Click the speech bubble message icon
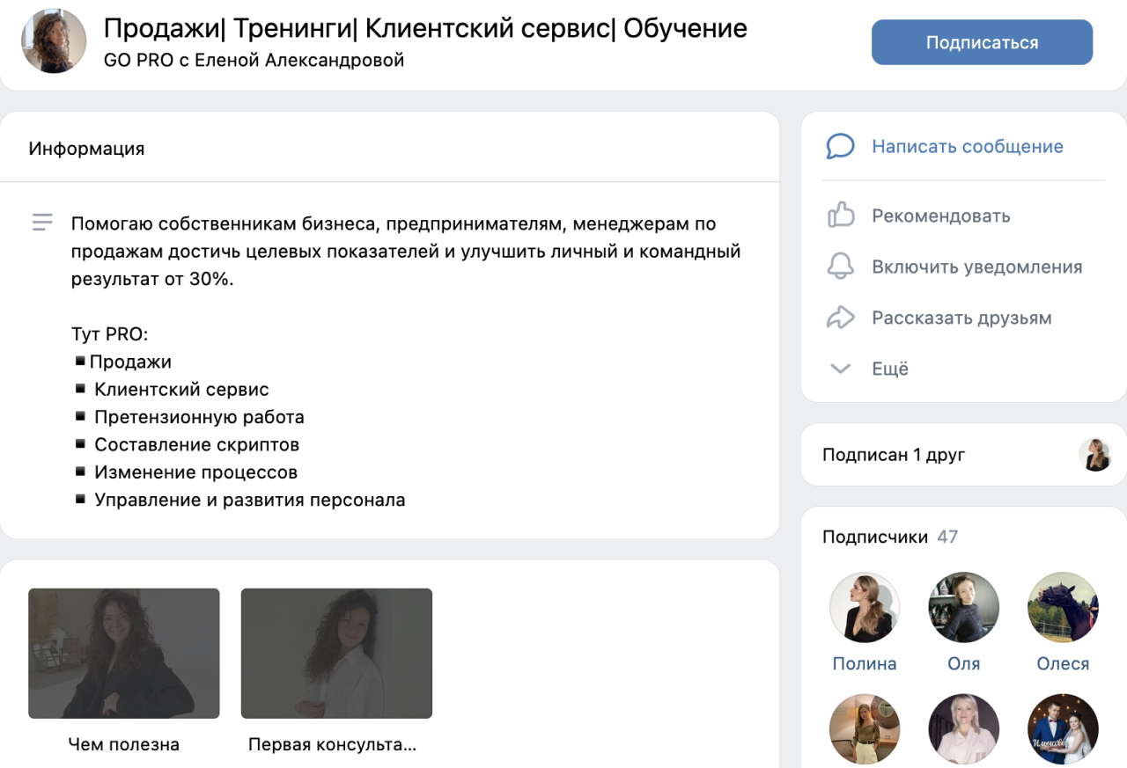 (x=840, y=146)
